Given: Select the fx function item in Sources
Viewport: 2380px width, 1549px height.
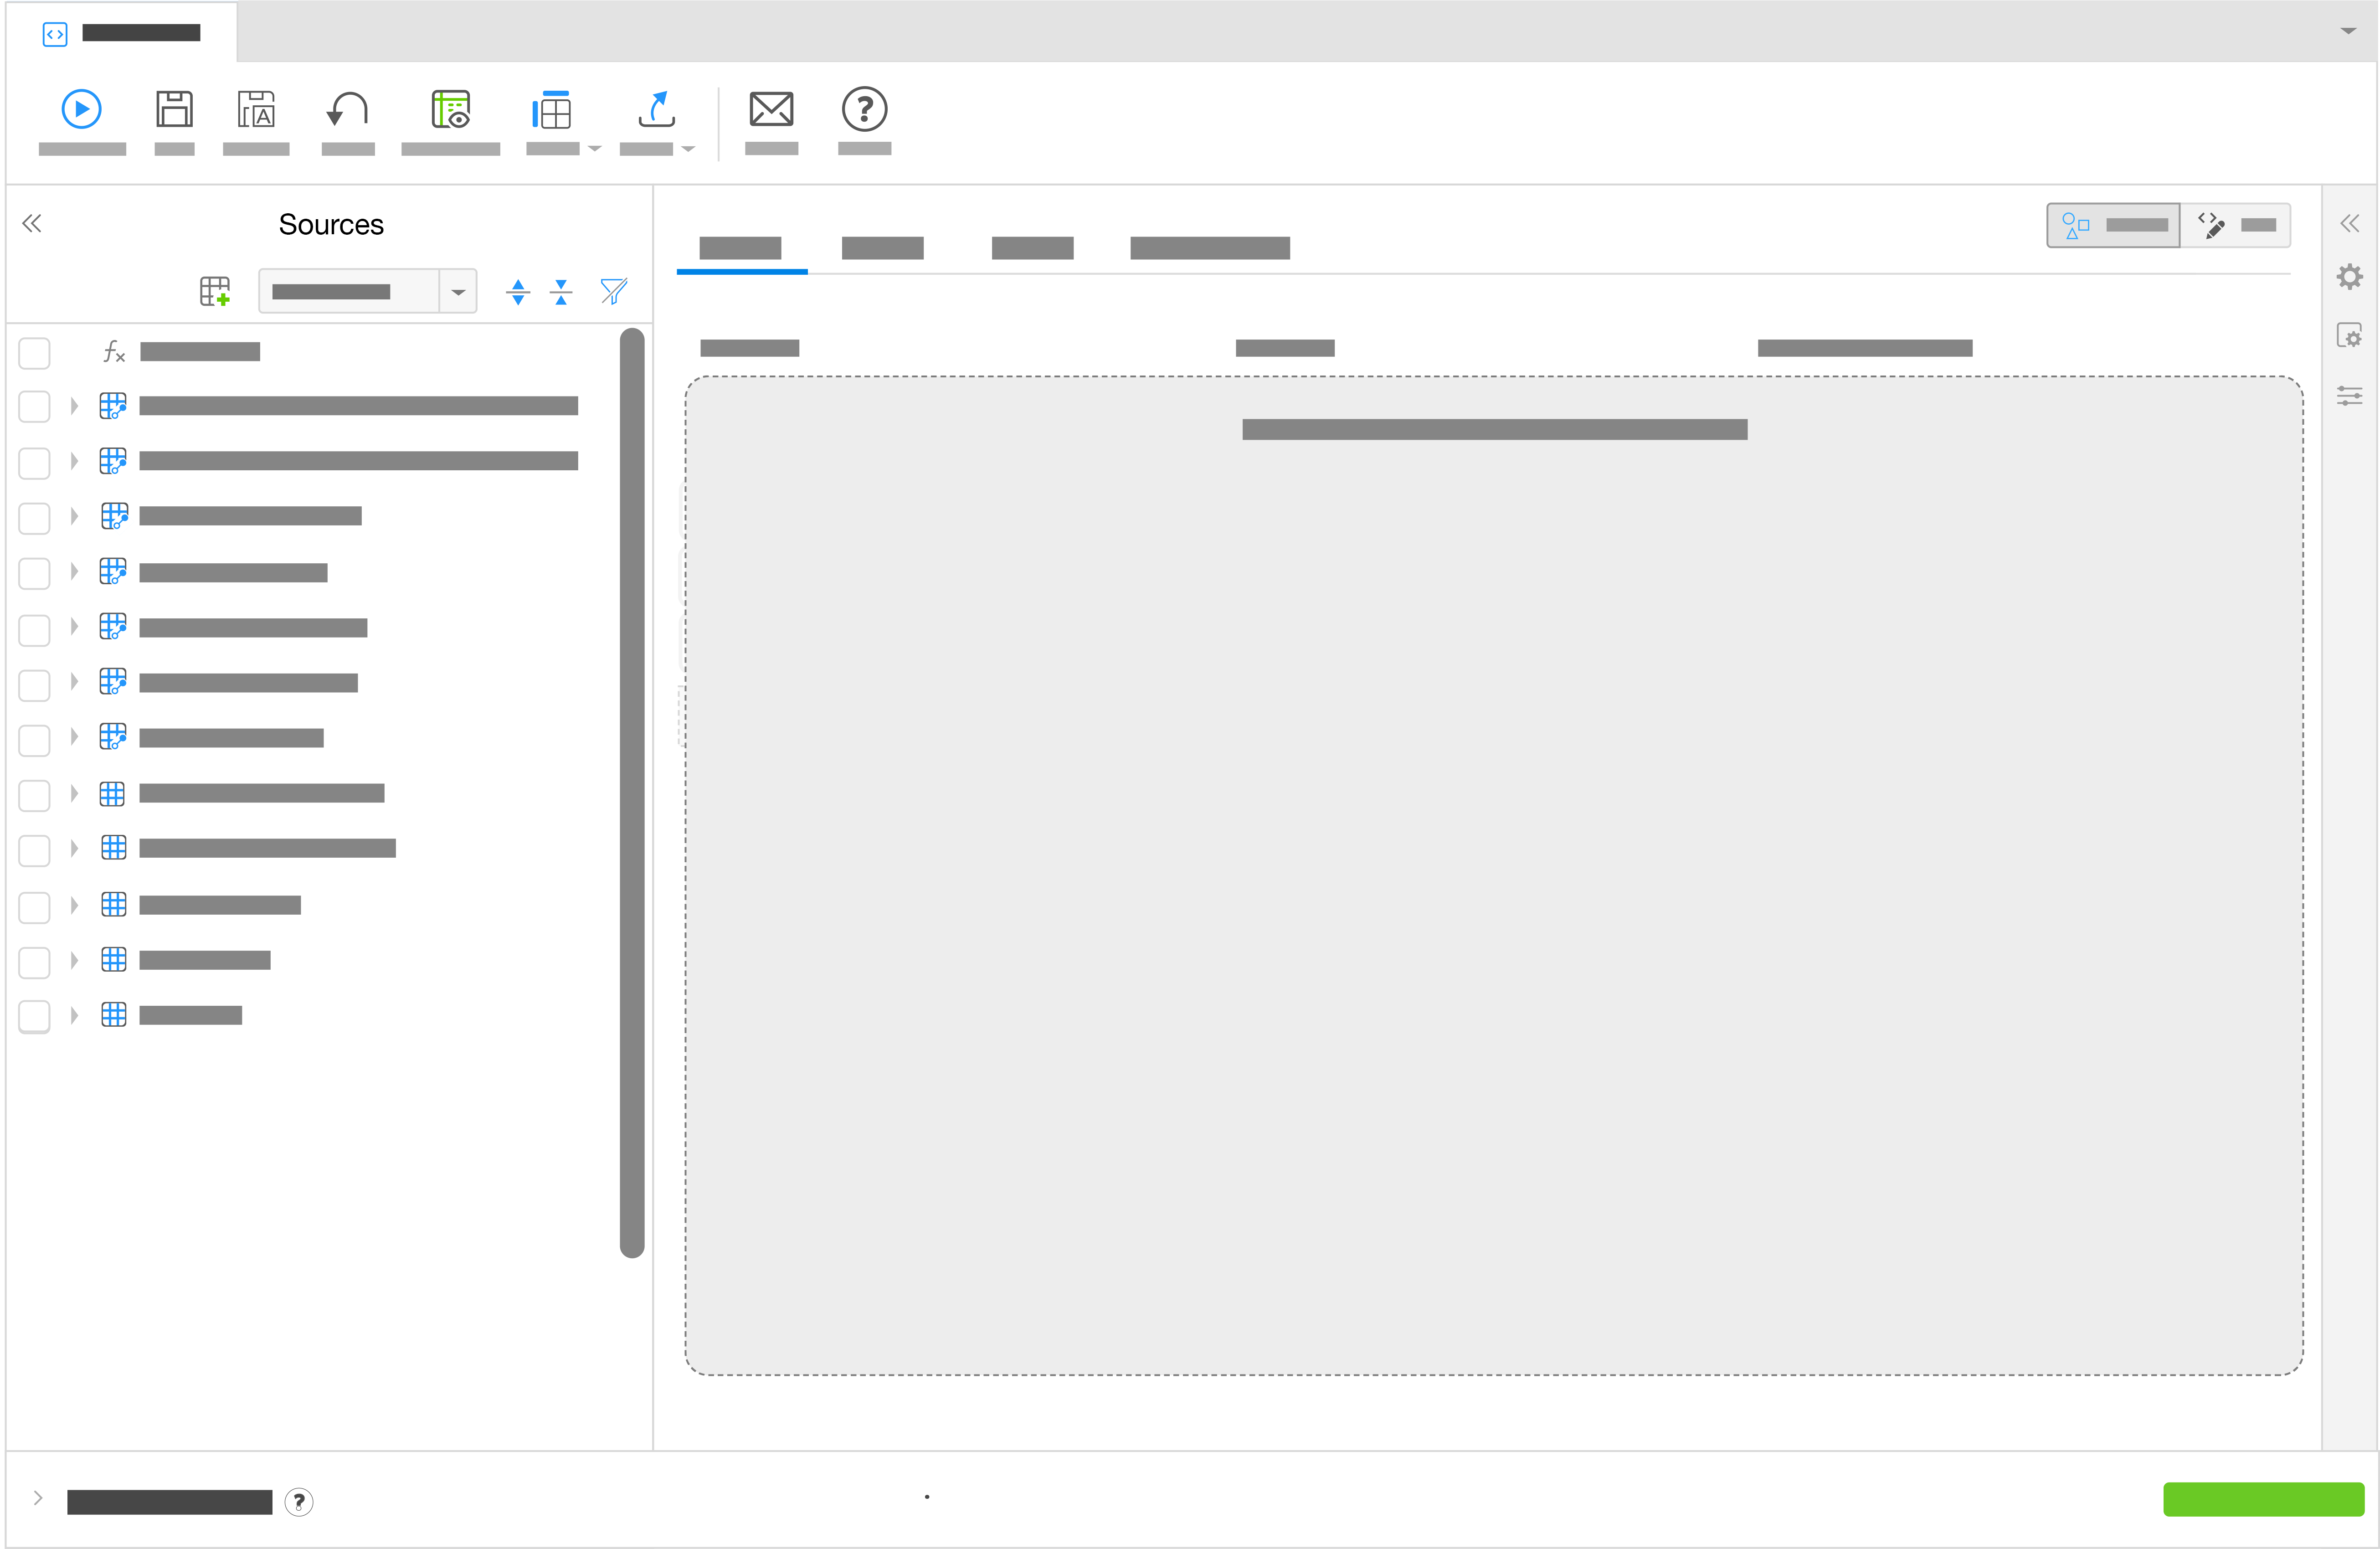Looking at the screenshot, I should coord(181,352).
